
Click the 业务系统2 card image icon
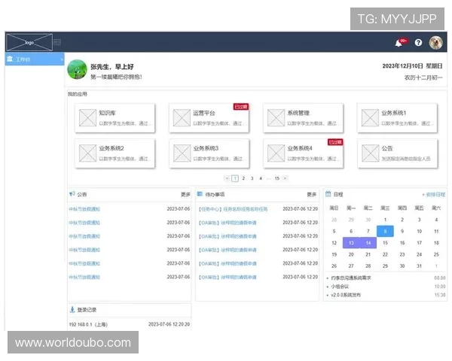(x=87, y=153)
